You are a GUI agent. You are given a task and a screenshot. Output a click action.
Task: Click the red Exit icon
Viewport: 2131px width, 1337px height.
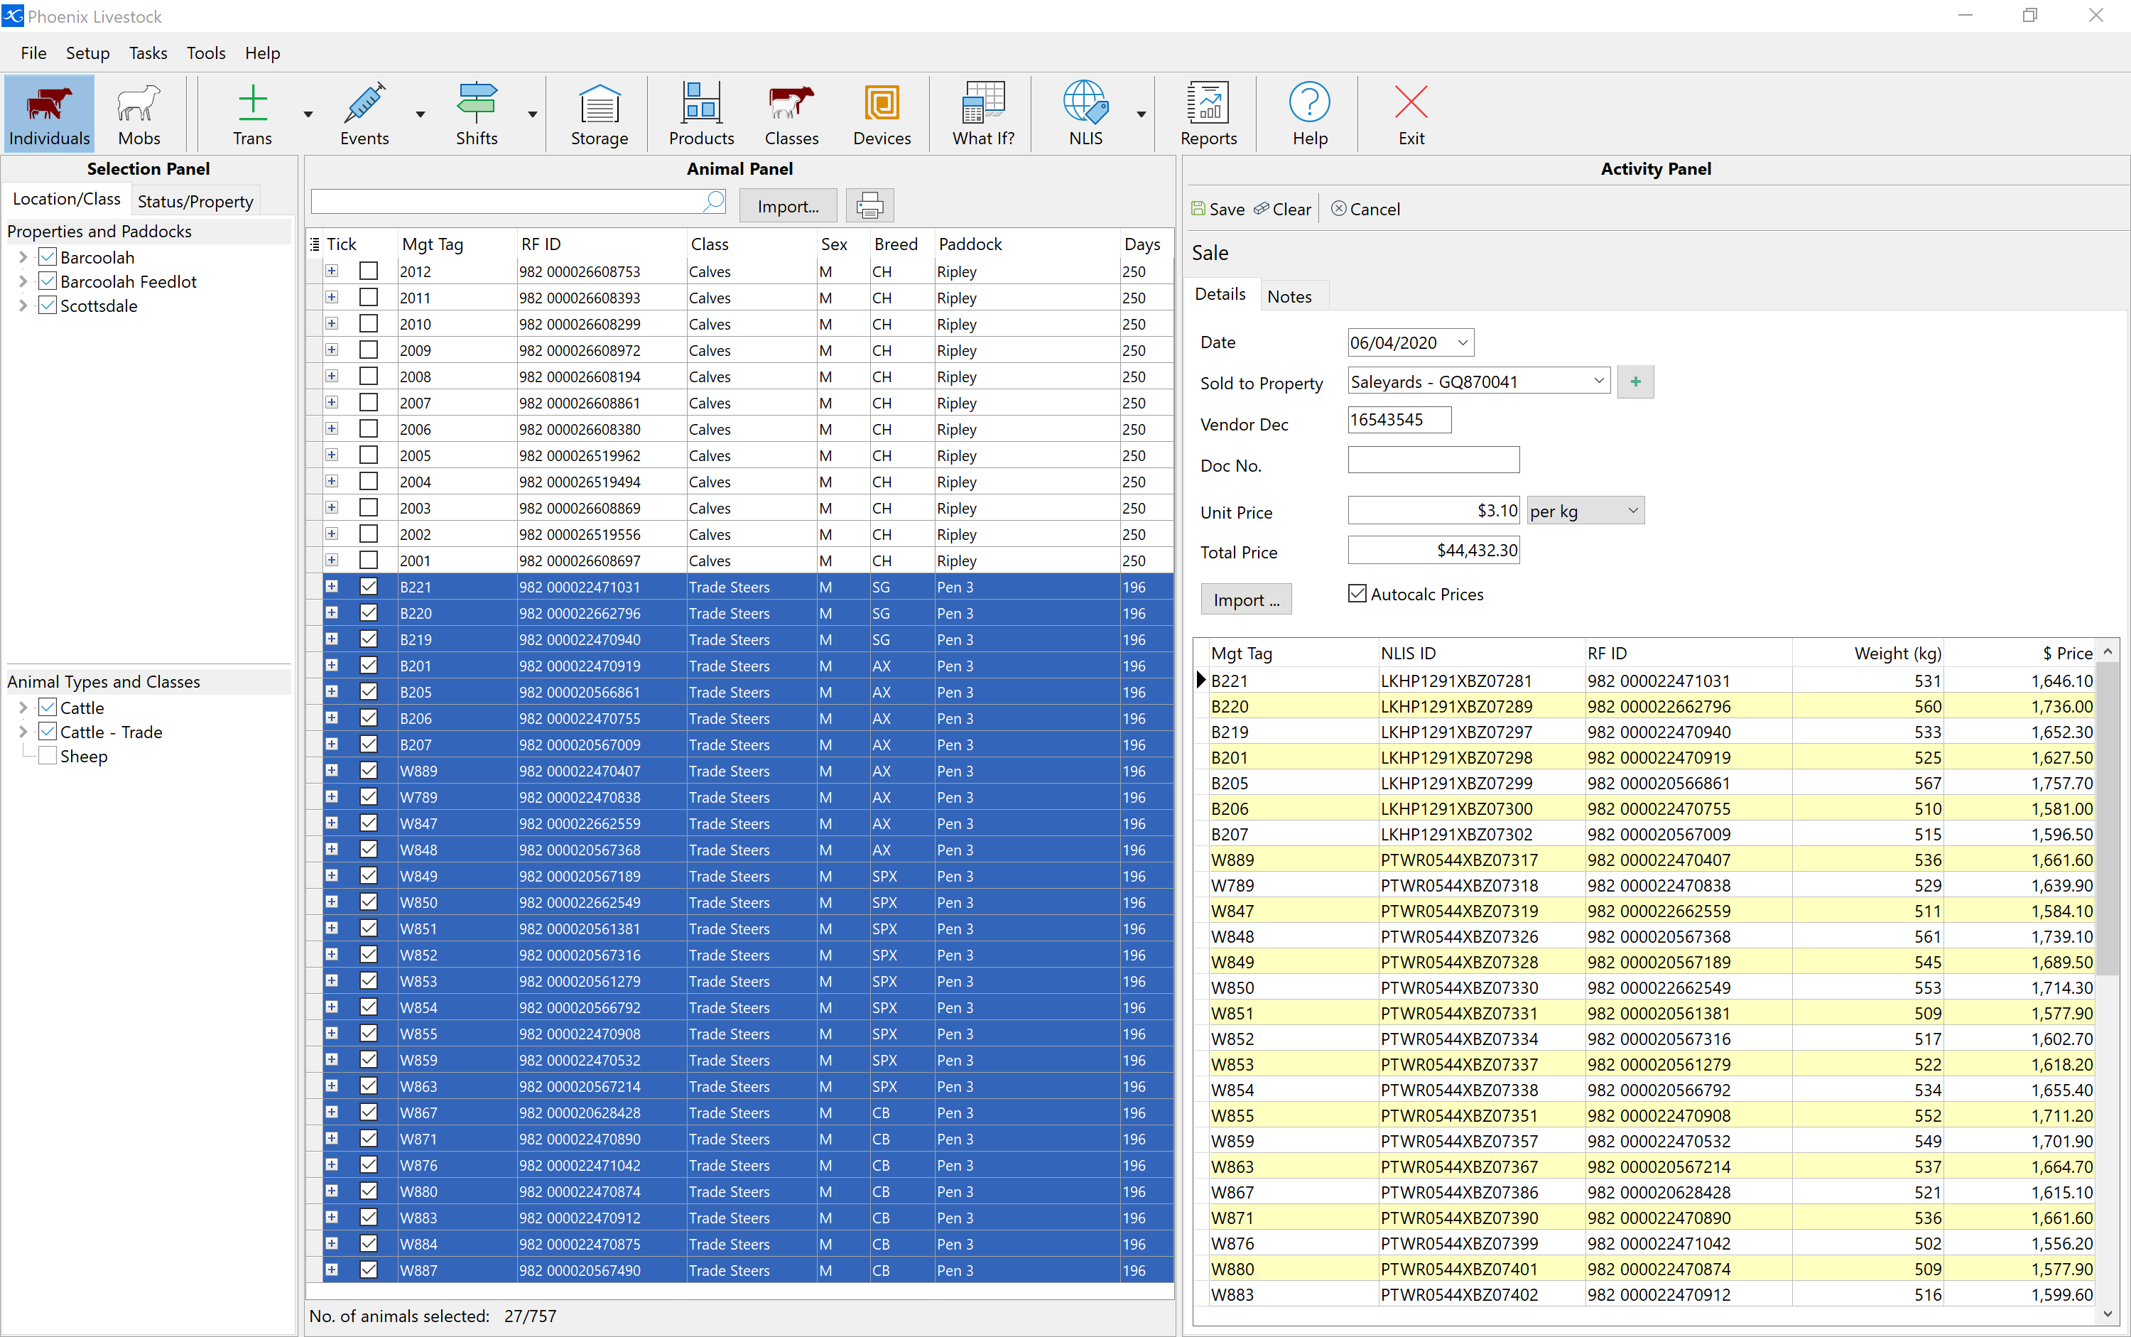[x=1410, y=113]
